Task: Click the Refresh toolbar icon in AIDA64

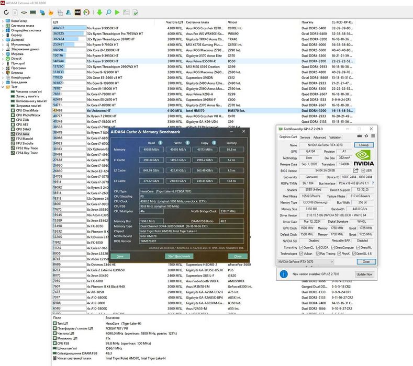Action: [6, 12]
